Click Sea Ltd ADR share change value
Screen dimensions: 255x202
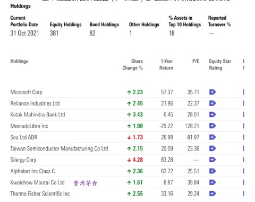135,137
